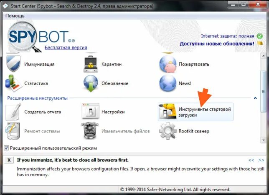This screenshot has width=269, height=195.
Task: Click the Ремонт системы label
Action: [42, 131]
